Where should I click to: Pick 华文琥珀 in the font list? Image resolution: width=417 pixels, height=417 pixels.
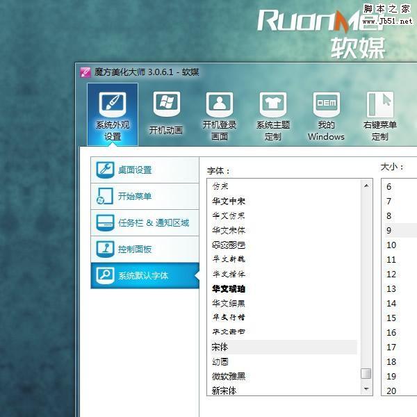tap(229, 288)
